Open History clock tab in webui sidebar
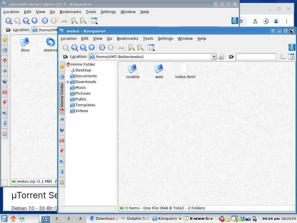This screenshot has height=223, width=297. click(x=62, y=77)
